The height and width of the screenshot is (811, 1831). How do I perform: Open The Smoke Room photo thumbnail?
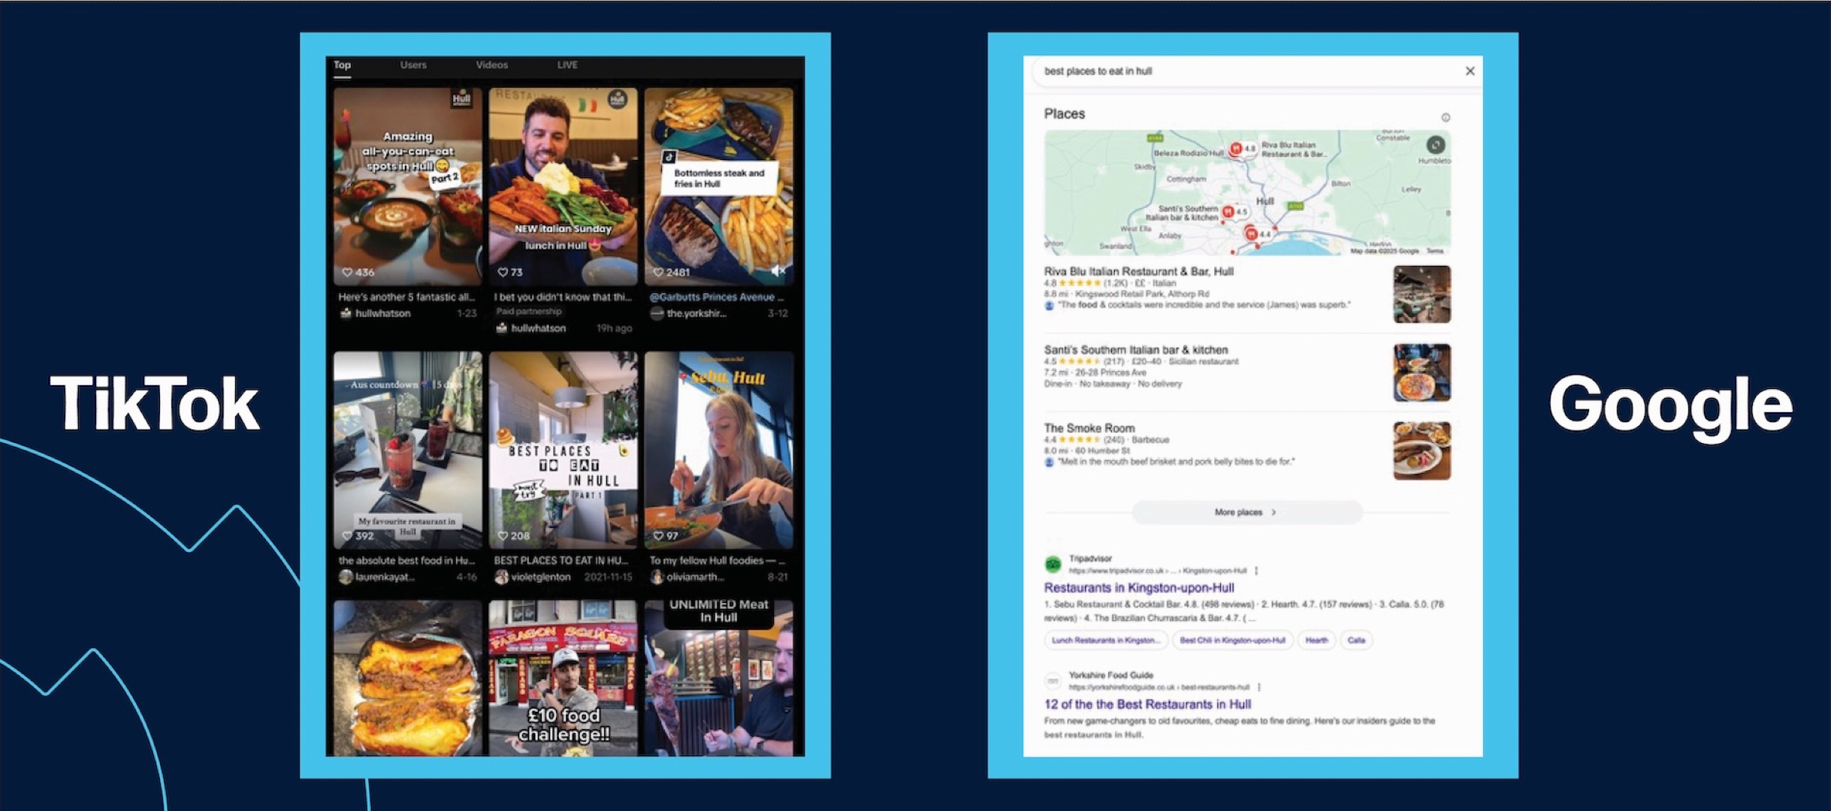1422,451
